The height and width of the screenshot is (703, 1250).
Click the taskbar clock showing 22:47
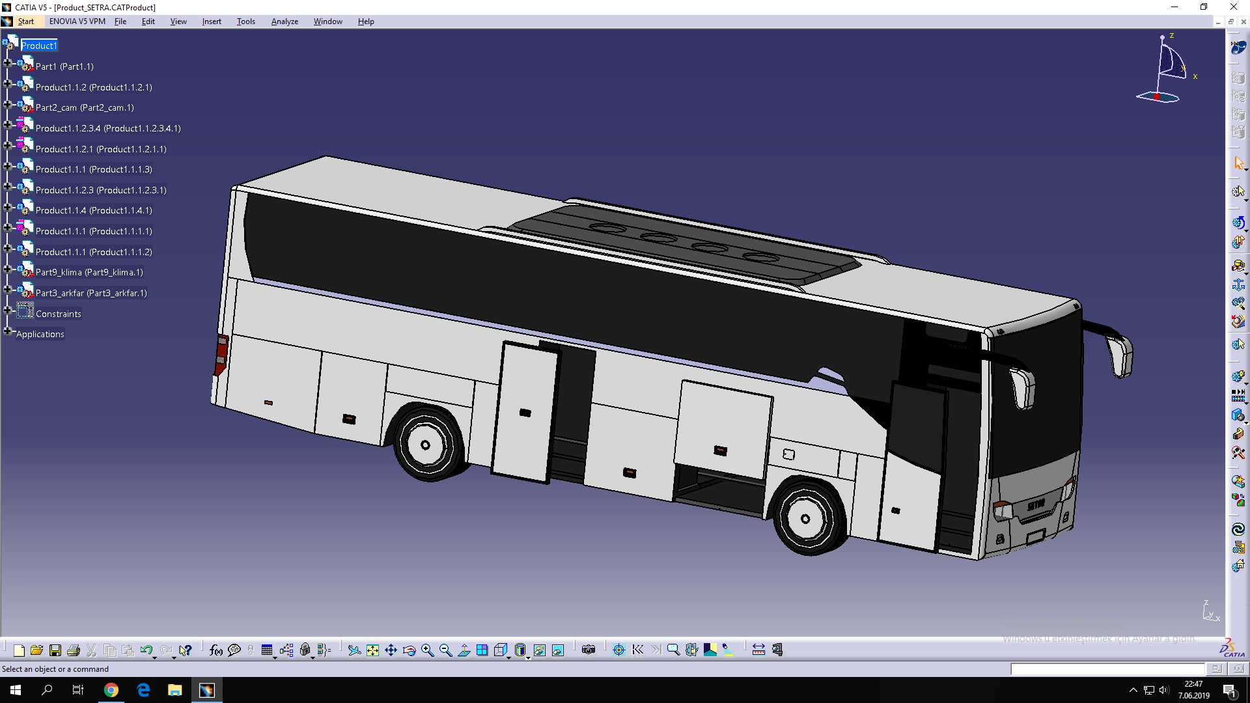coord(1193,690)
